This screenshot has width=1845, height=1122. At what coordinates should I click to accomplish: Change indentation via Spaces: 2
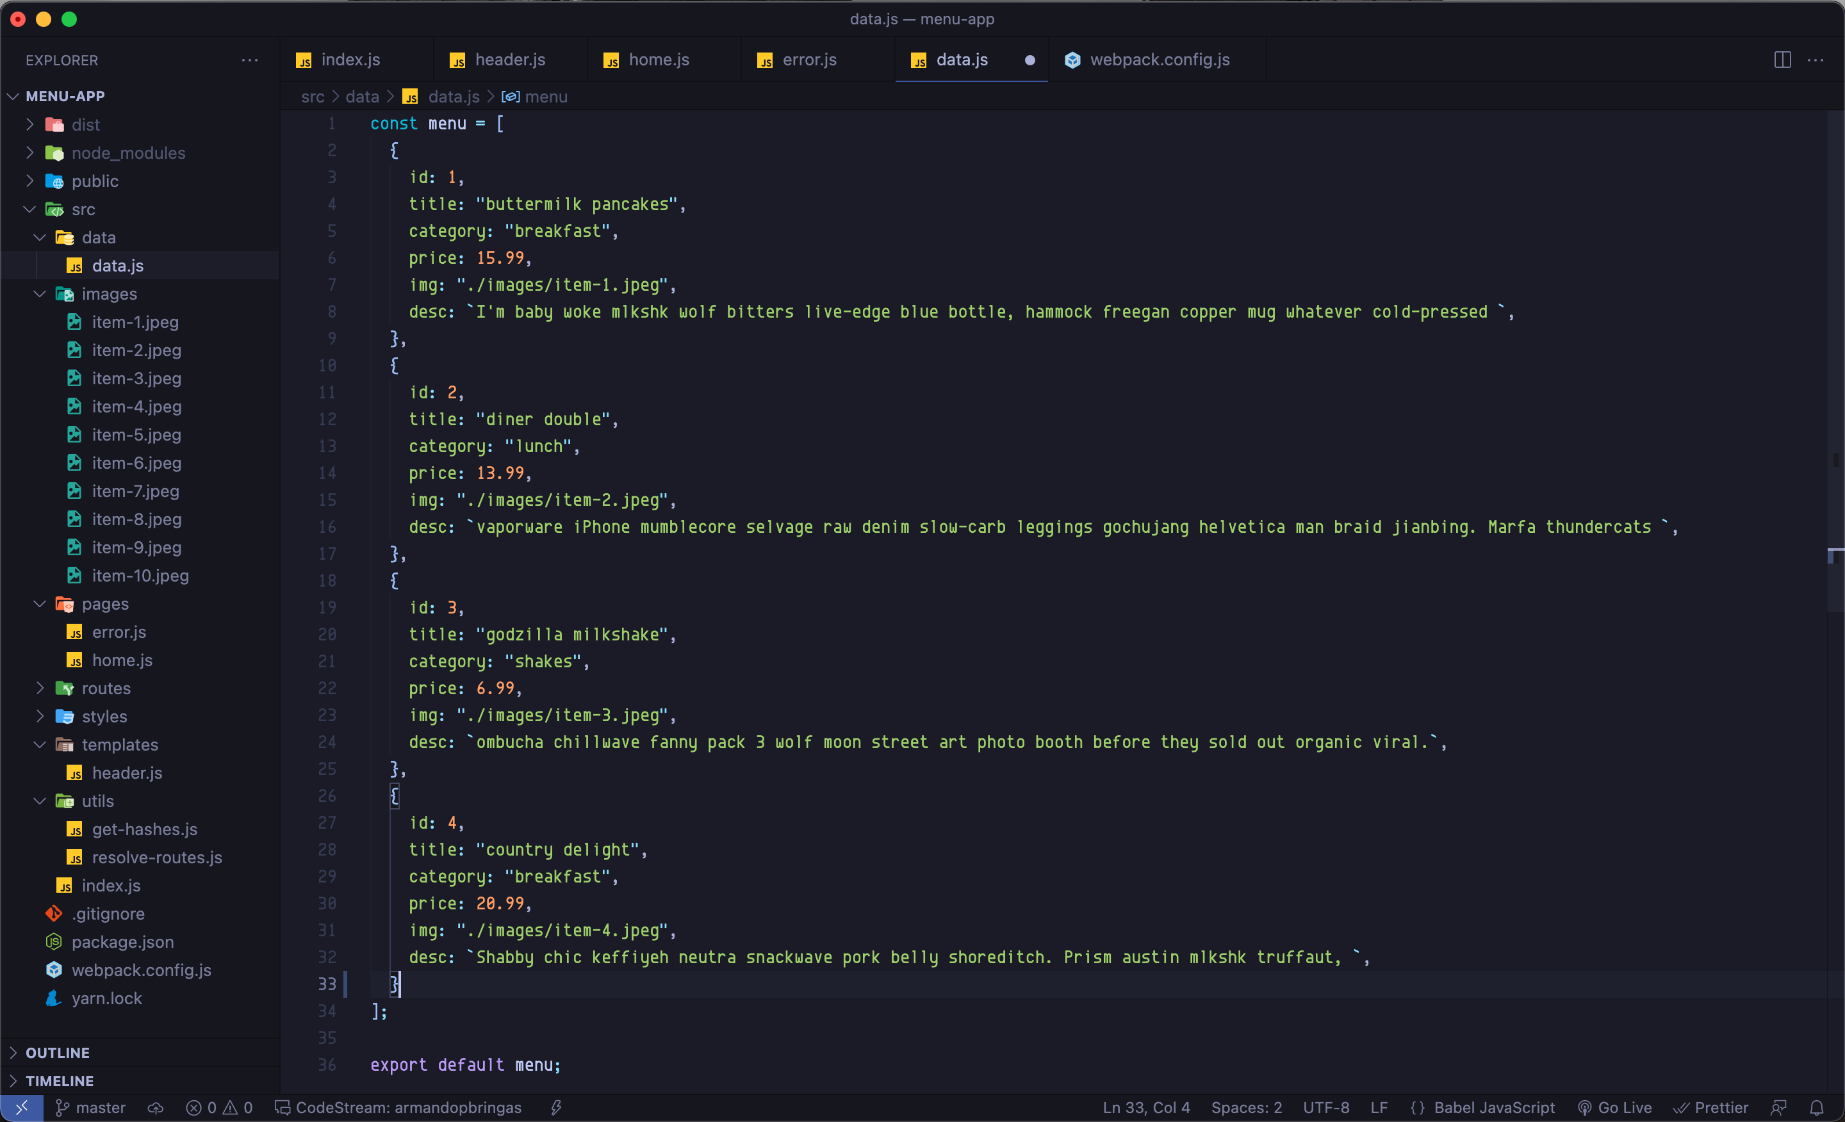tap(1247, 1107)
